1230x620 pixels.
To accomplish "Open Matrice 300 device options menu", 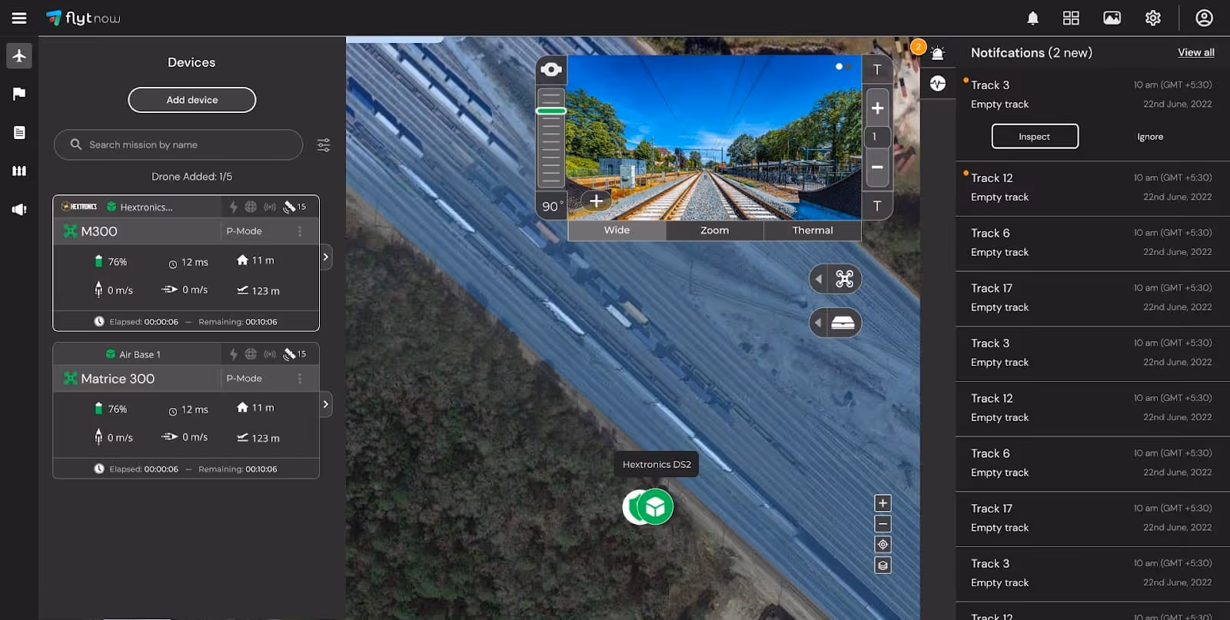I will pos(300,379).
